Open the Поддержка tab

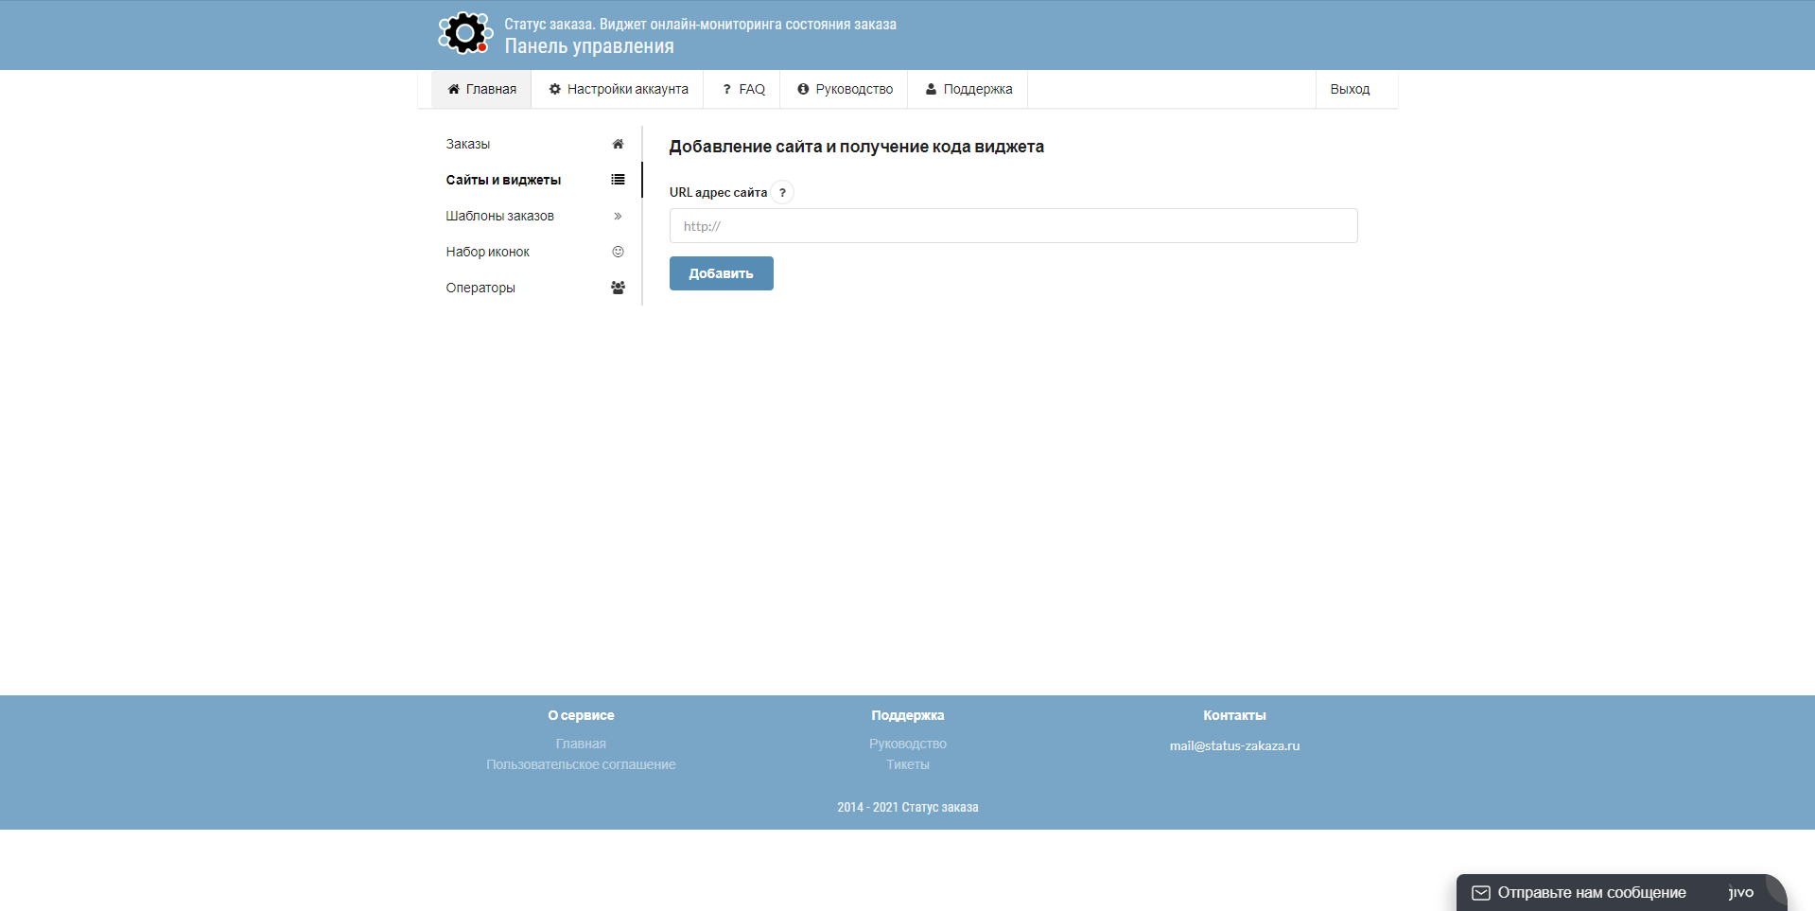(x=969, y=89)
